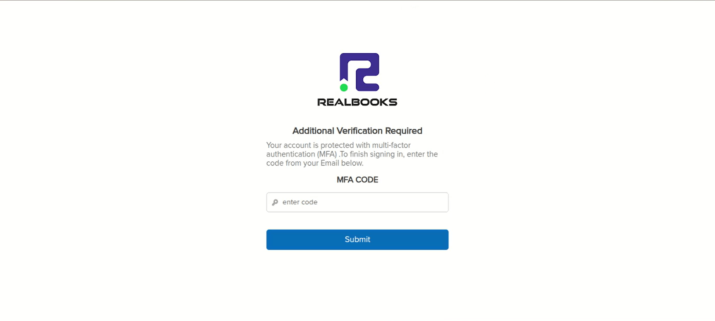Click the MFA instructions paragraph

pyautogui.click(x=352, y=154)
